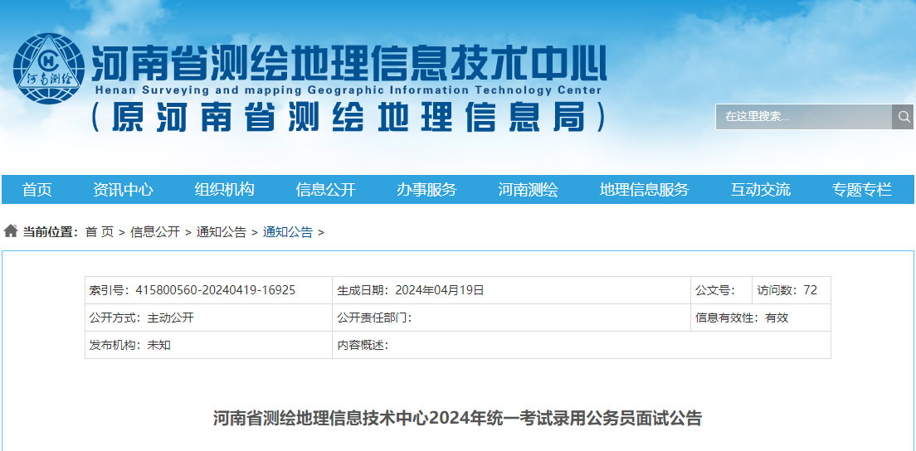Open the black 通知公告 breadcrumb link

(x=222, y=232)
